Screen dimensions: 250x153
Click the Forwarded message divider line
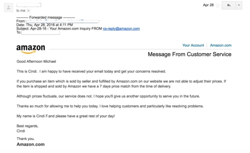(45, 17)
